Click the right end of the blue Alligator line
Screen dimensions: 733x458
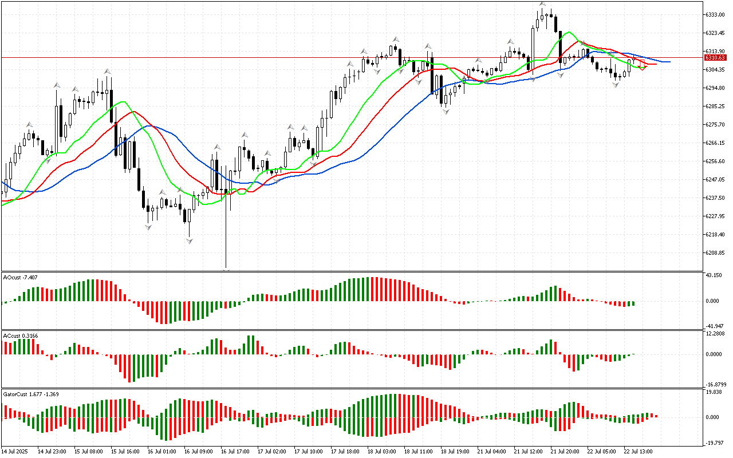[669, 61]
